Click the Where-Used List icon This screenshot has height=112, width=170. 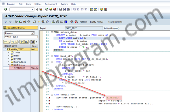pyautogui.click(x=47, y=22)
